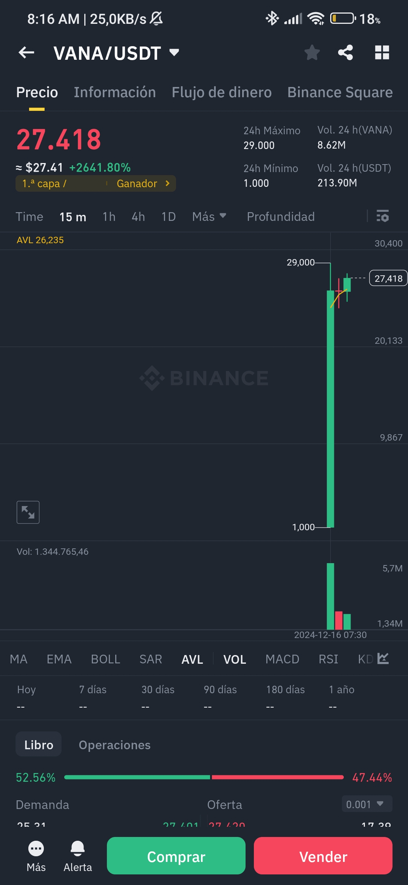
Task: Open the VANA/USDT pair dropdown
Action: pyautogui.click(x=174, y=52)
